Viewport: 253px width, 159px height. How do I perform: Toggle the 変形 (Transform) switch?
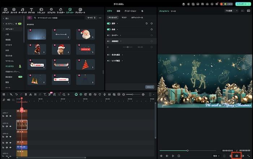[x=109, y=23]
